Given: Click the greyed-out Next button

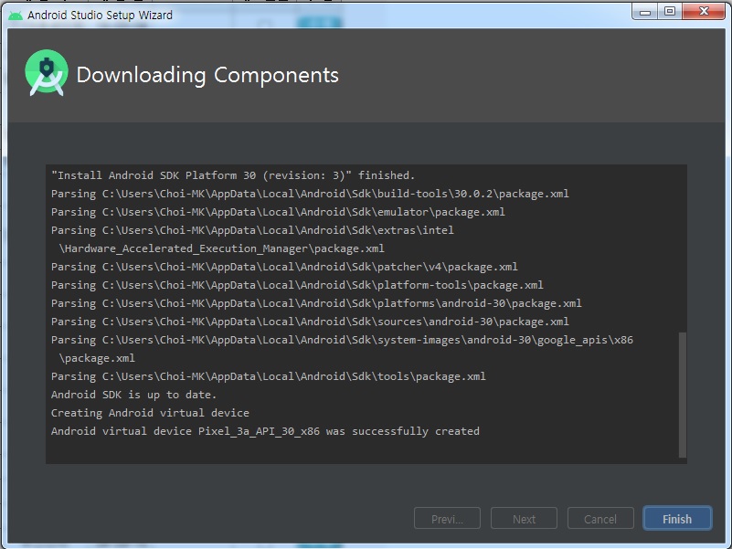Looking at the screenshot, I should click(x=524, y=518).
